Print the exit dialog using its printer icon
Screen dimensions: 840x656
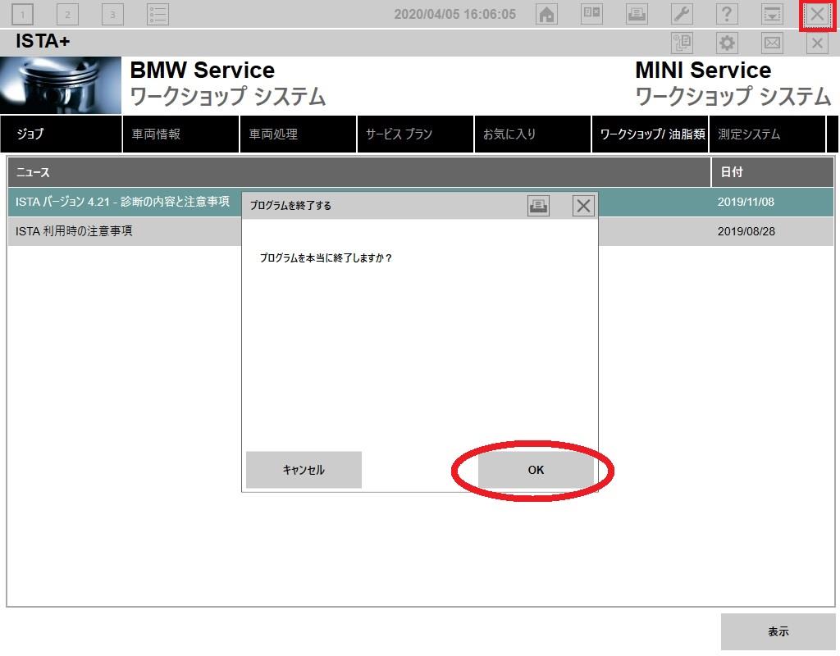pos(538,206)
